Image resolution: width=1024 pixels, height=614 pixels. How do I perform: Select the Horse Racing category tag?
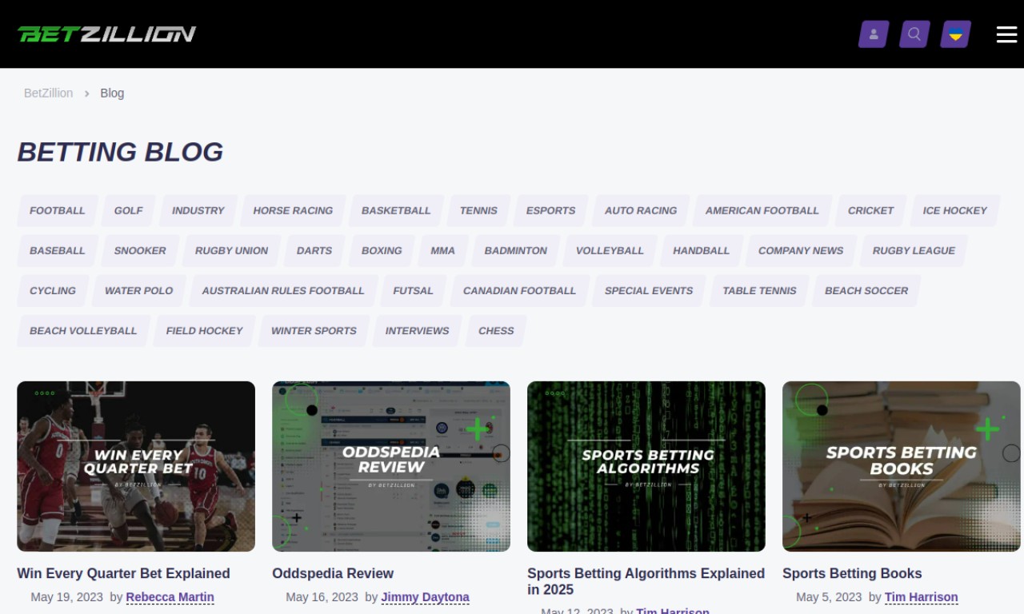tap(293, 210)
